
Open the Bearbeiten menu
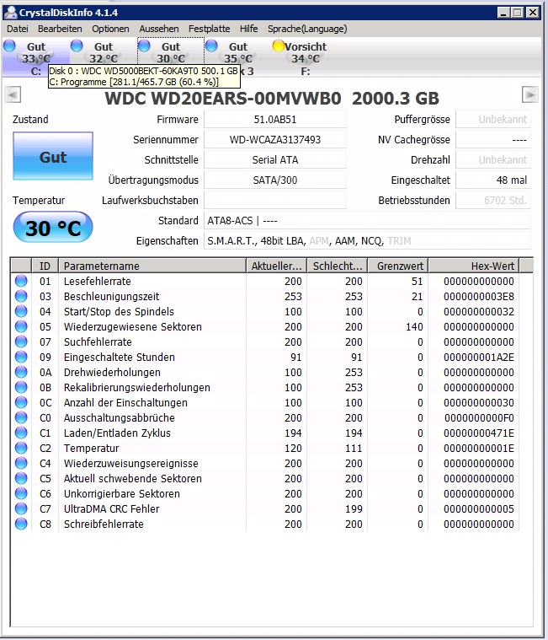coord(60,29)
